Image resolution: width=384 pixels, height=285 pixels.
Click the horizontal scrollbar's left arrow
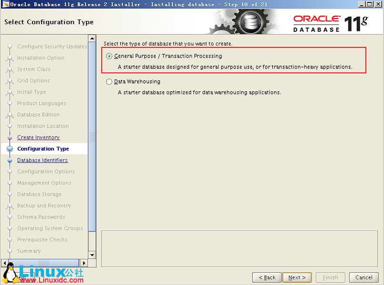(4, 263)
